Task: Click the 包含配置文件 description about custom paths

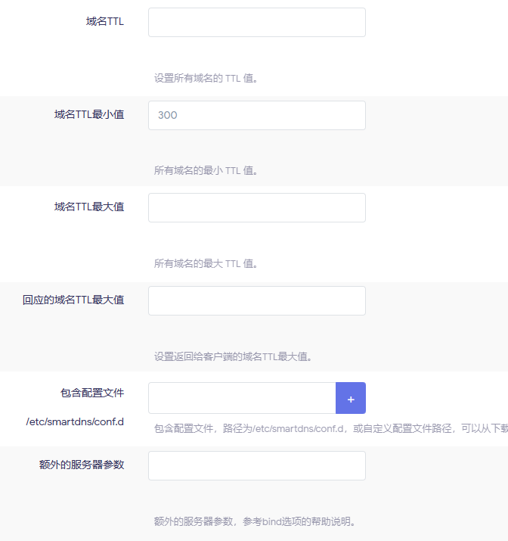Action: tap(331, 428)
